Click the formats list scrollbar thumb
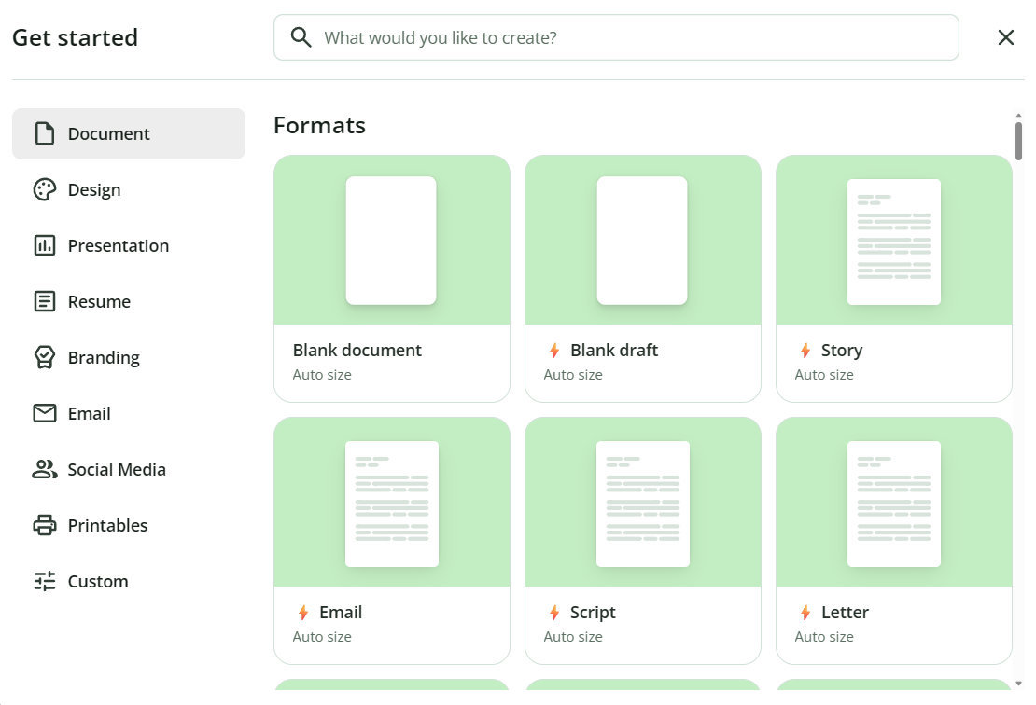 point(1019,140)
